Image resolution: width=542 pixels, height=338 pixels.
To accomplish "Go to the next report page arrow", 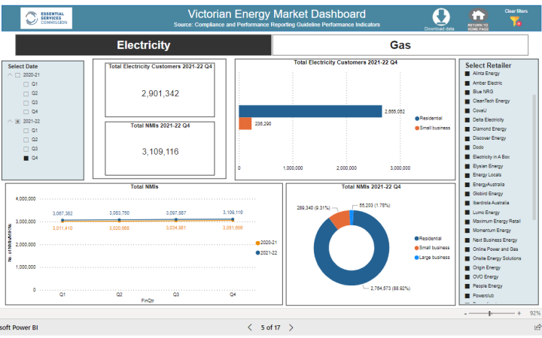I will pyautogui.click(x=291, y=327).
